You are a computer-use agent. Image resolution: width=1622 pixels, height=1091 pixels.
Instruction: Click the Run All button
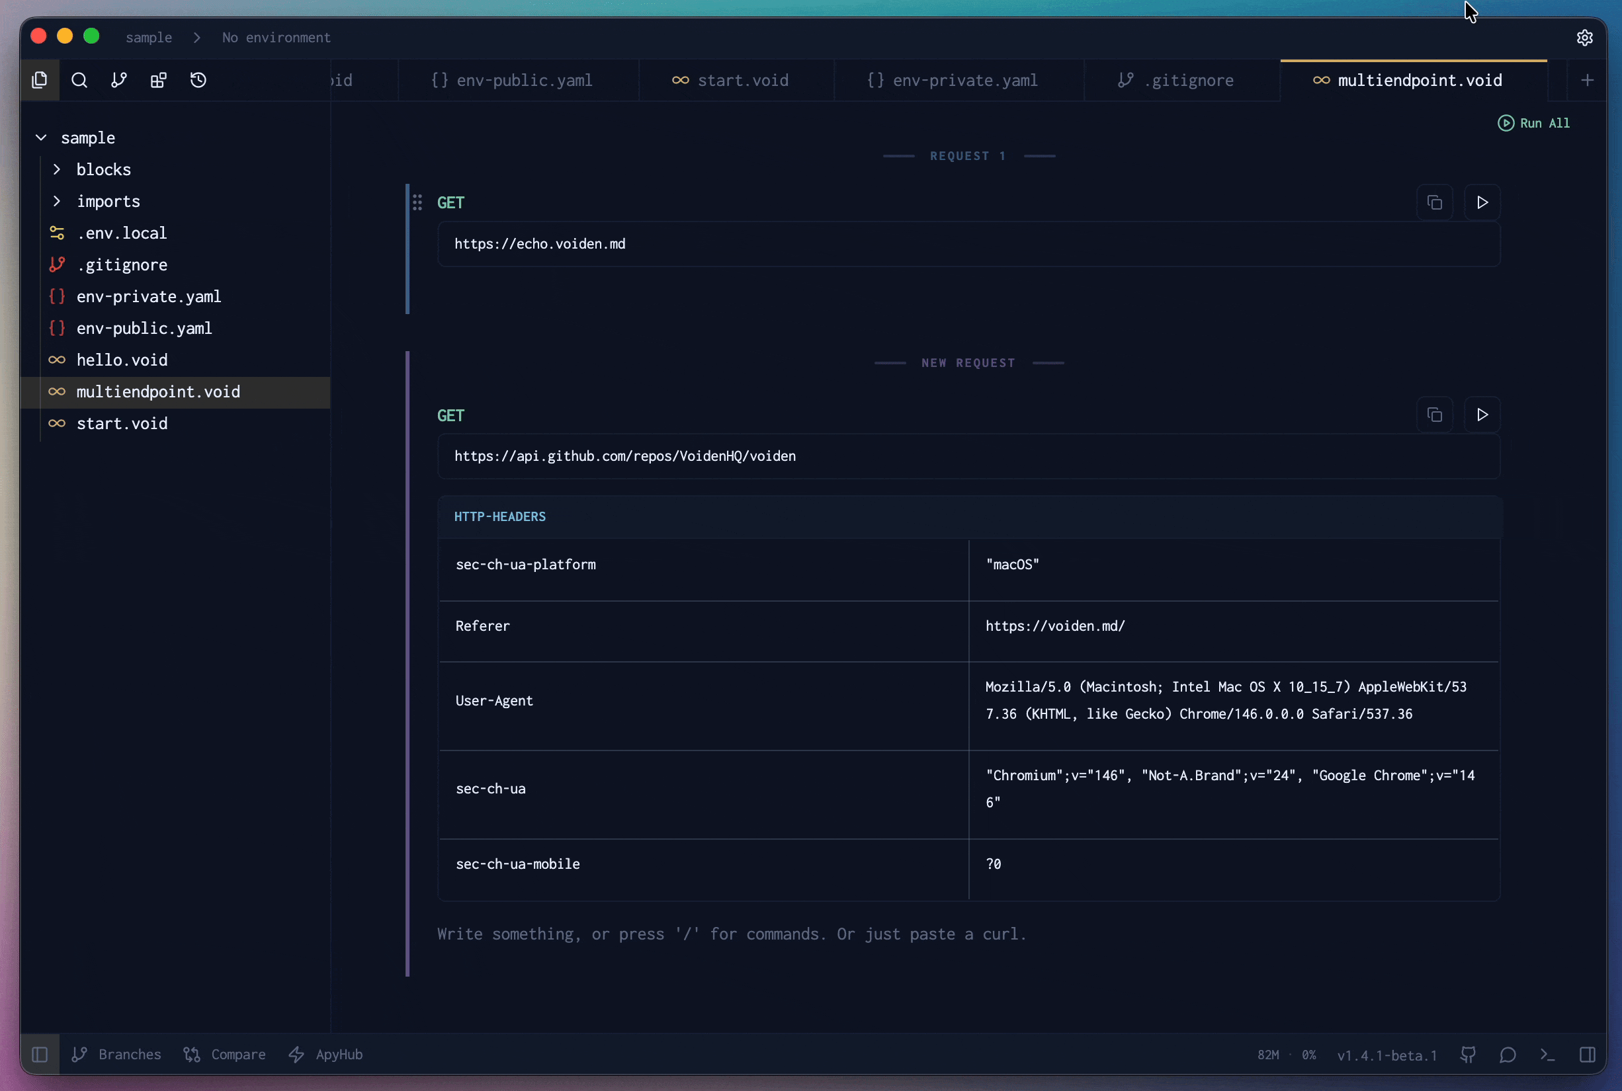(1533, 123)
